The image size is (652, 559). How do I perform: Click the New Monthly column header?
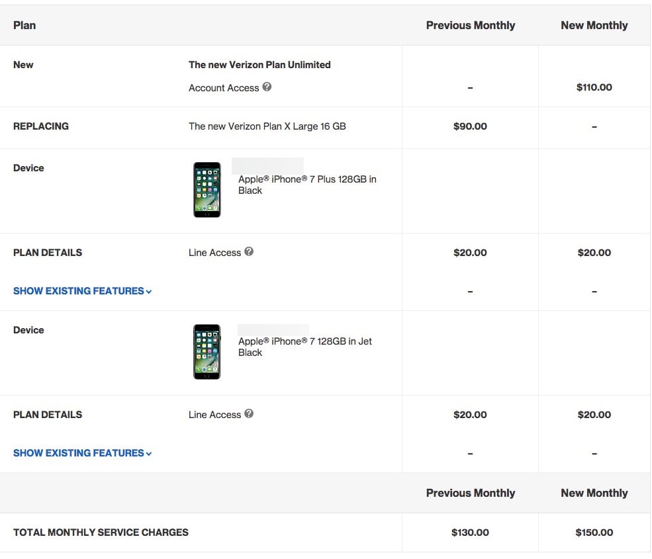tap(594, 25)
